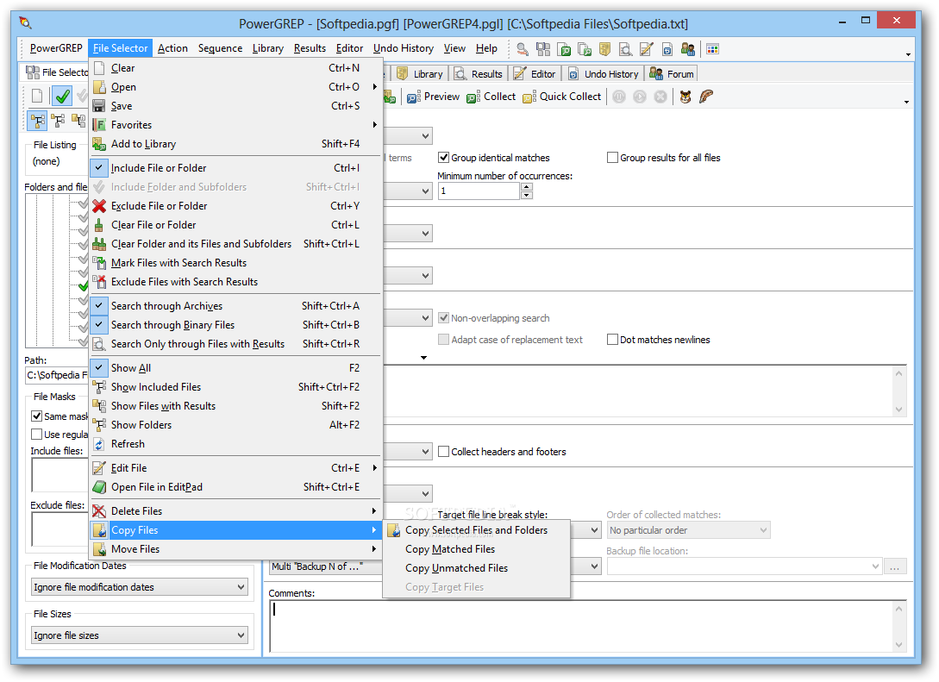939x682 pixels.
Task: Increase minimum number of occurrences spinner
Action: coord(526,187)
